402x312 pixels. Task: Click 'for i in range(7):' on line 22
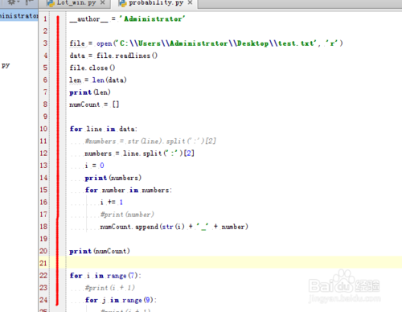pos(105,276)
